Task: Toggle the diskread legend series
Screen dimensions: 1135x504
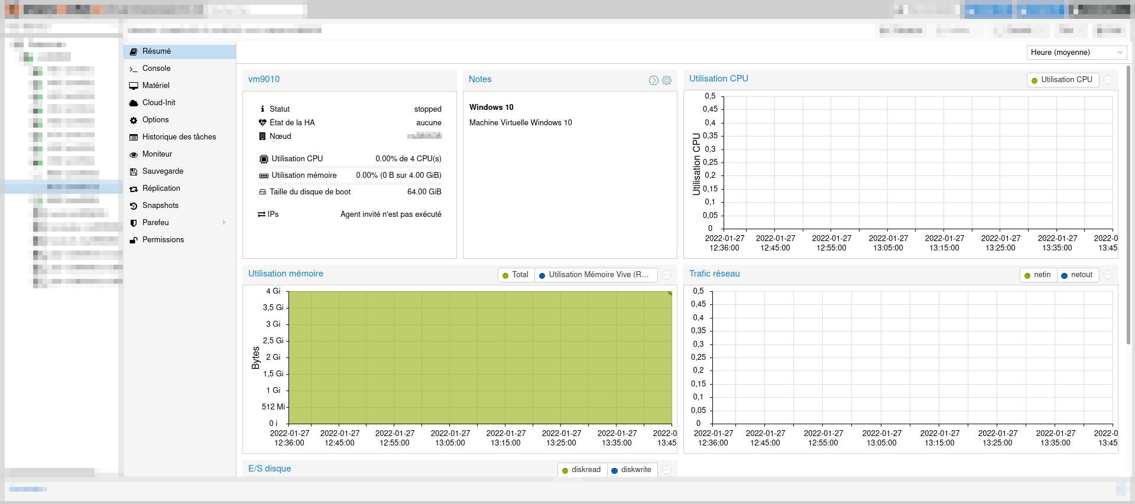Action: coord(582,470)
